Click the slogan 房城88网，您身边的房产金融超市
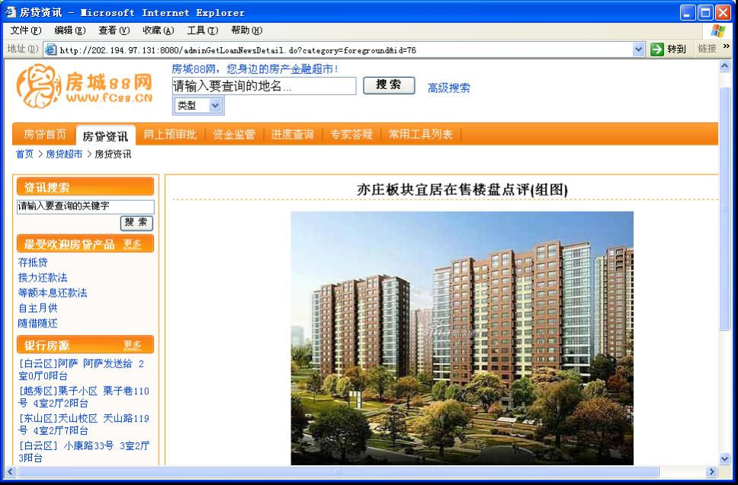Image resolution: width=738 pixels, height=485 pixels. [x=255, y=69]
